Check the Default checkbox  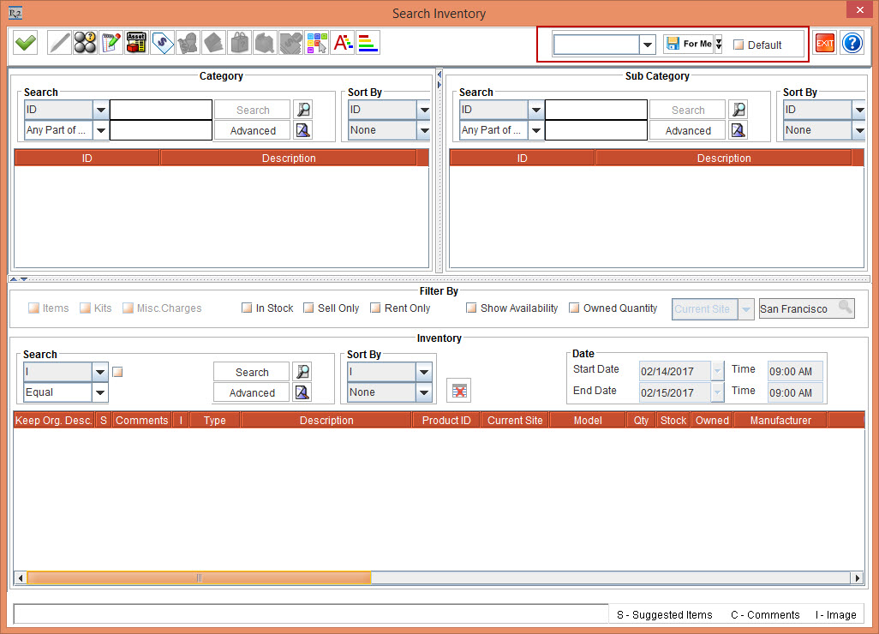tap(738, 45)
